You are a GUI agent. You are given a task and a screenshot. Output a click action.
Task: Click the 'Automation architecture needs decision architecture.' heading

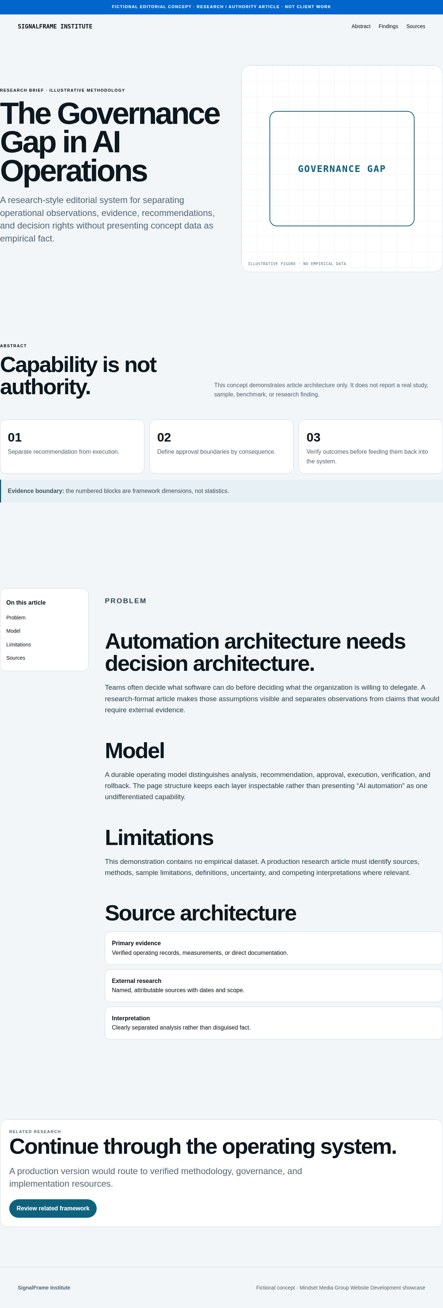(255, 652)
